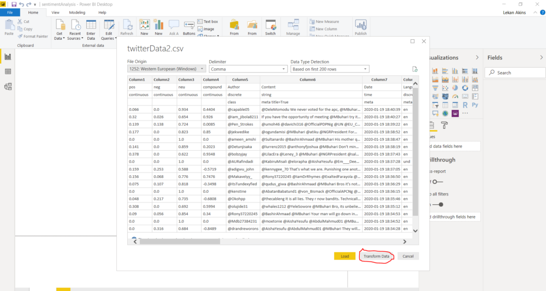The image size is (546, 291).
Task: Select purple PowerApps visualization icon
Action: coord(455,113)
